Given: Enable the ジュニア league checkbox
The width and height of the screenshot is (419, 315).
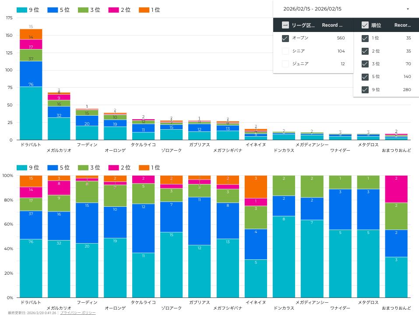Looking at the screenshot, I should pos(285,64).
